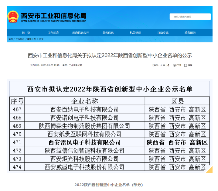Click the 企业名称 column header
Screen dimensions: 218x191
85,101
